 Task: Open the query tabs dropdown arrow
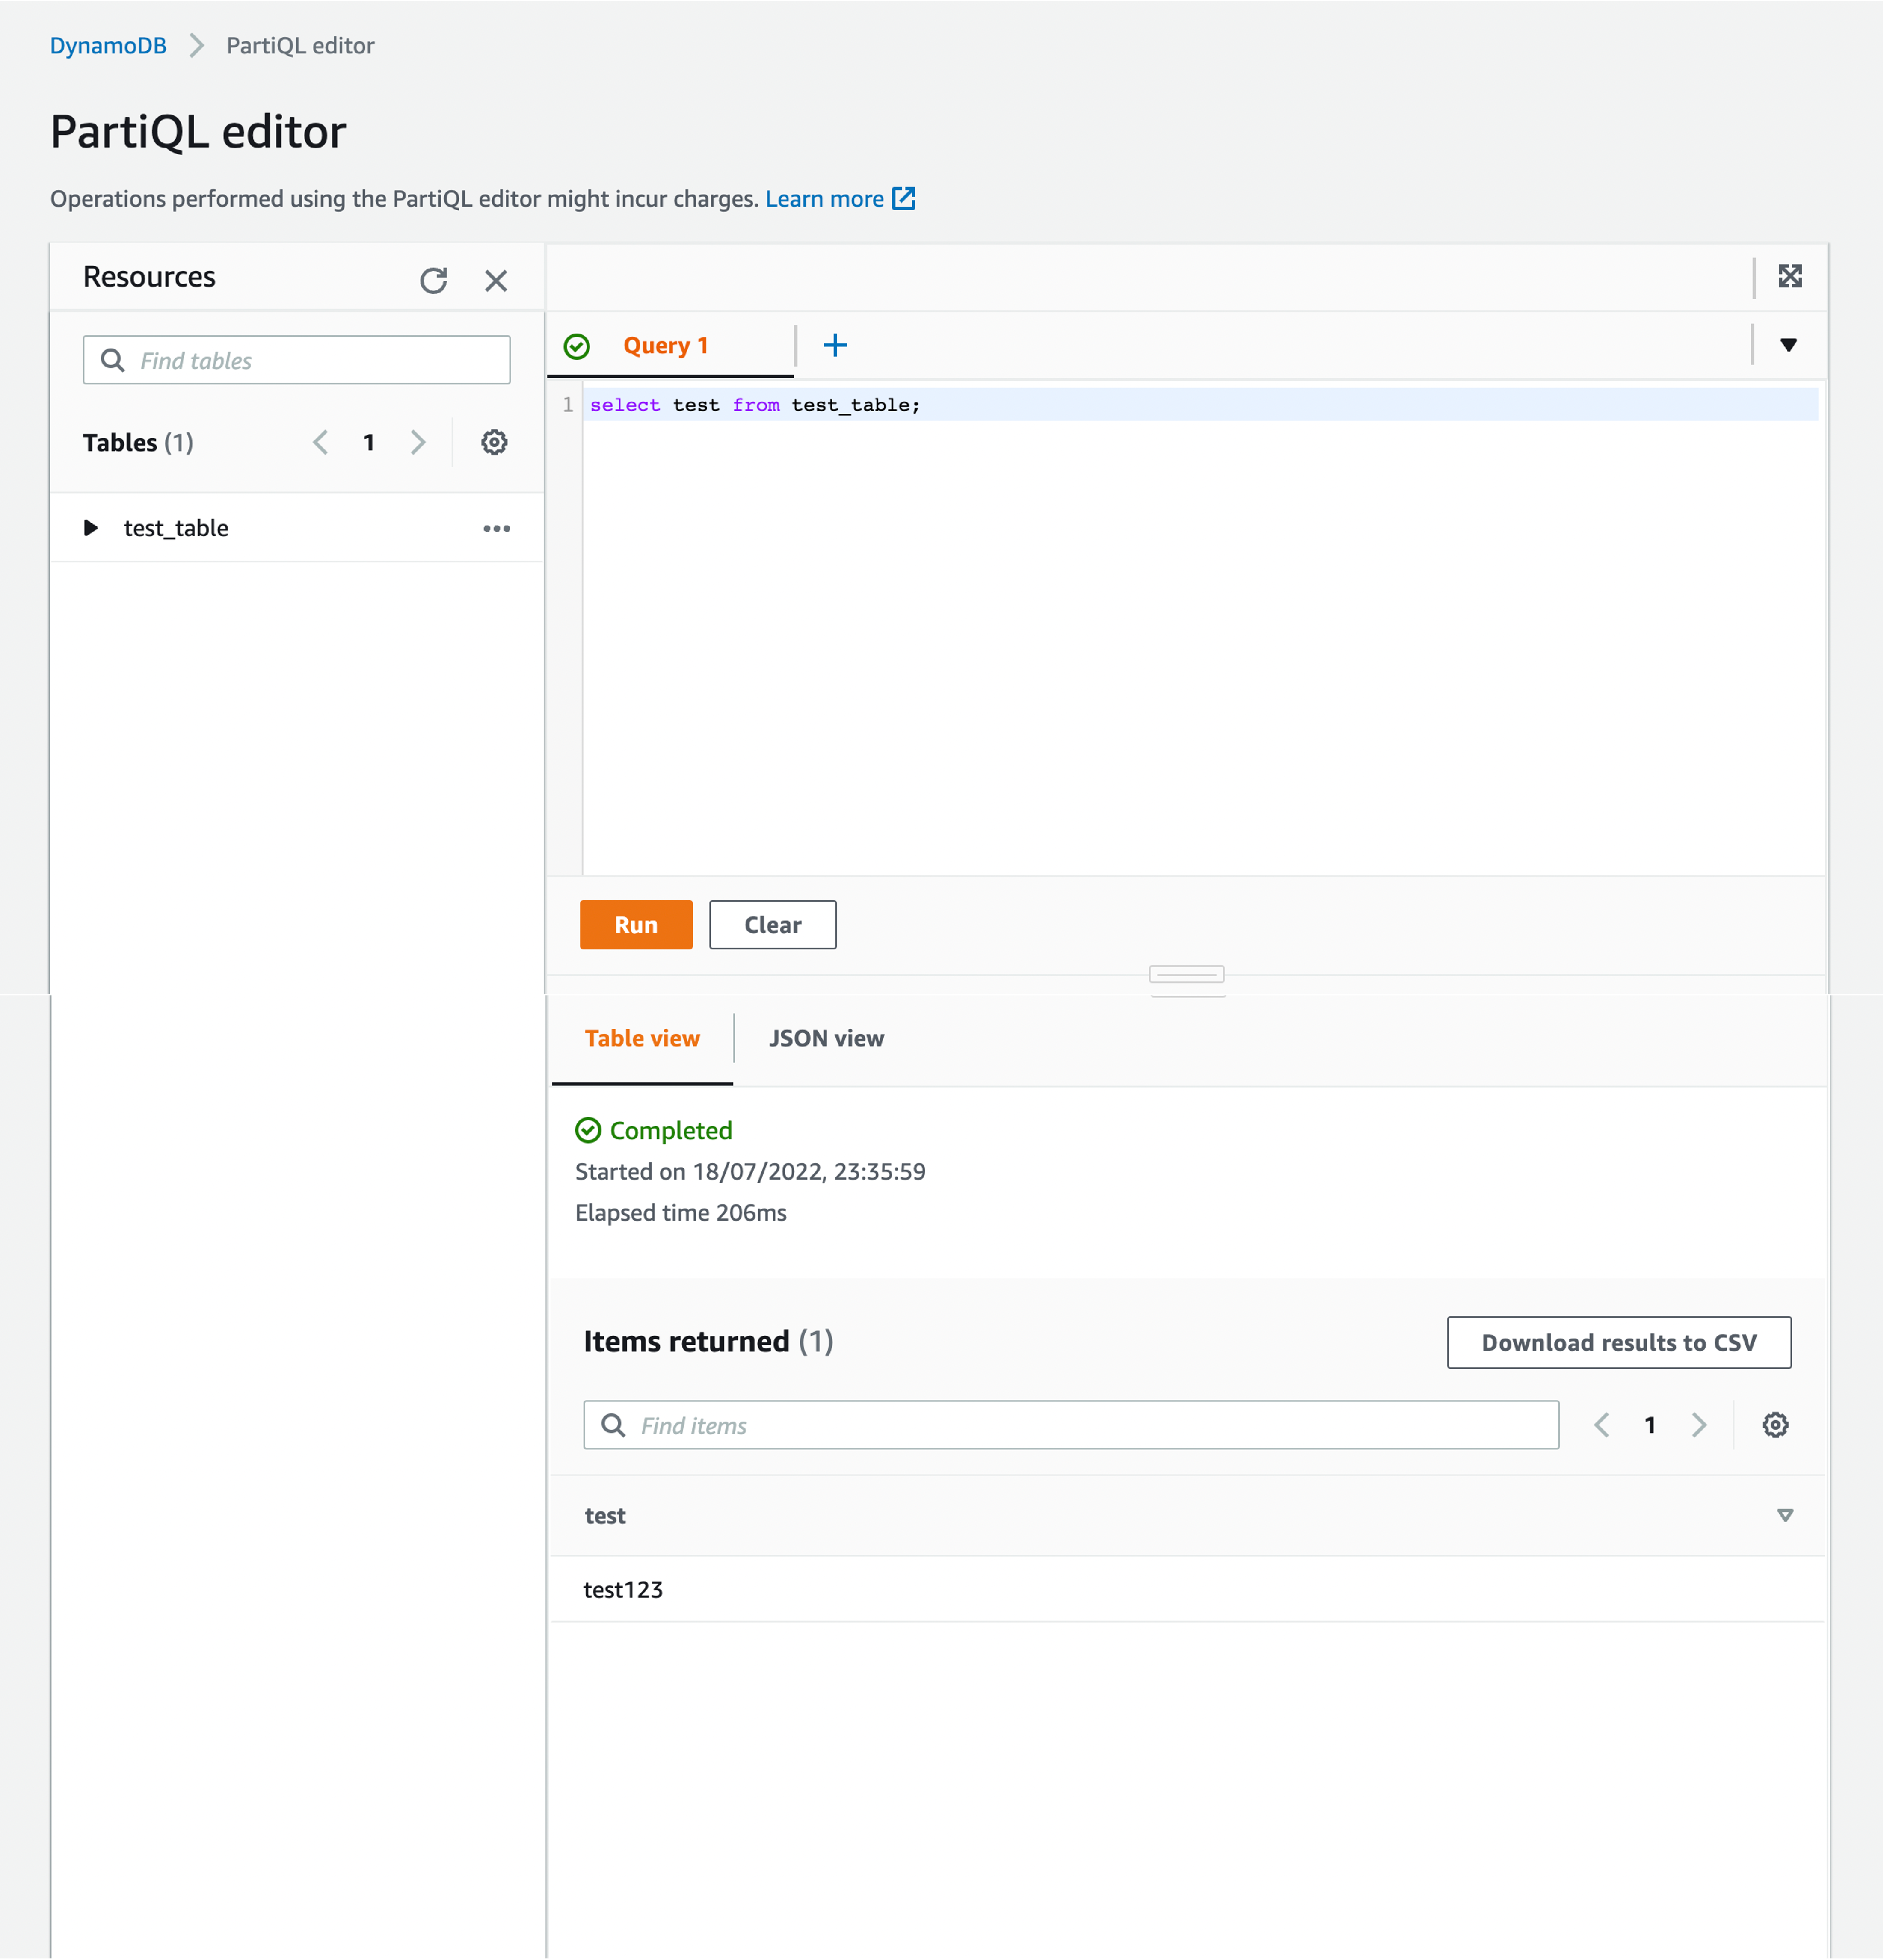(x=1789, y=345)
